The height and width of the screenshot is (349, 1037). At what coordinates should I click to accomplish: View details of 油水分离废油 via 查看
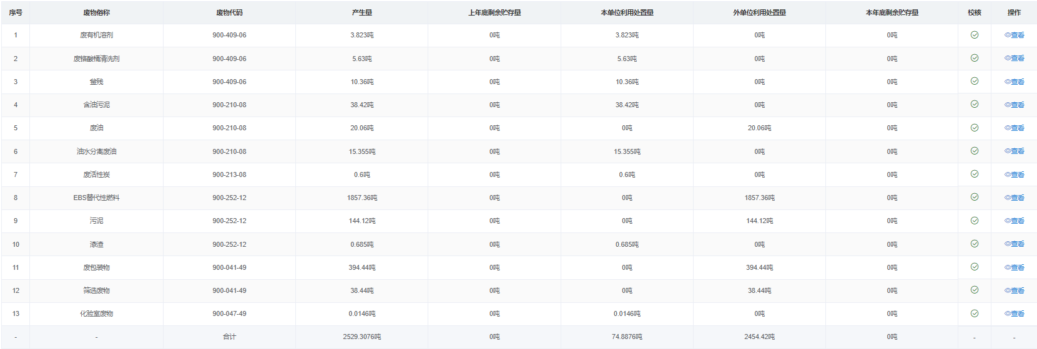(1015, 151)
